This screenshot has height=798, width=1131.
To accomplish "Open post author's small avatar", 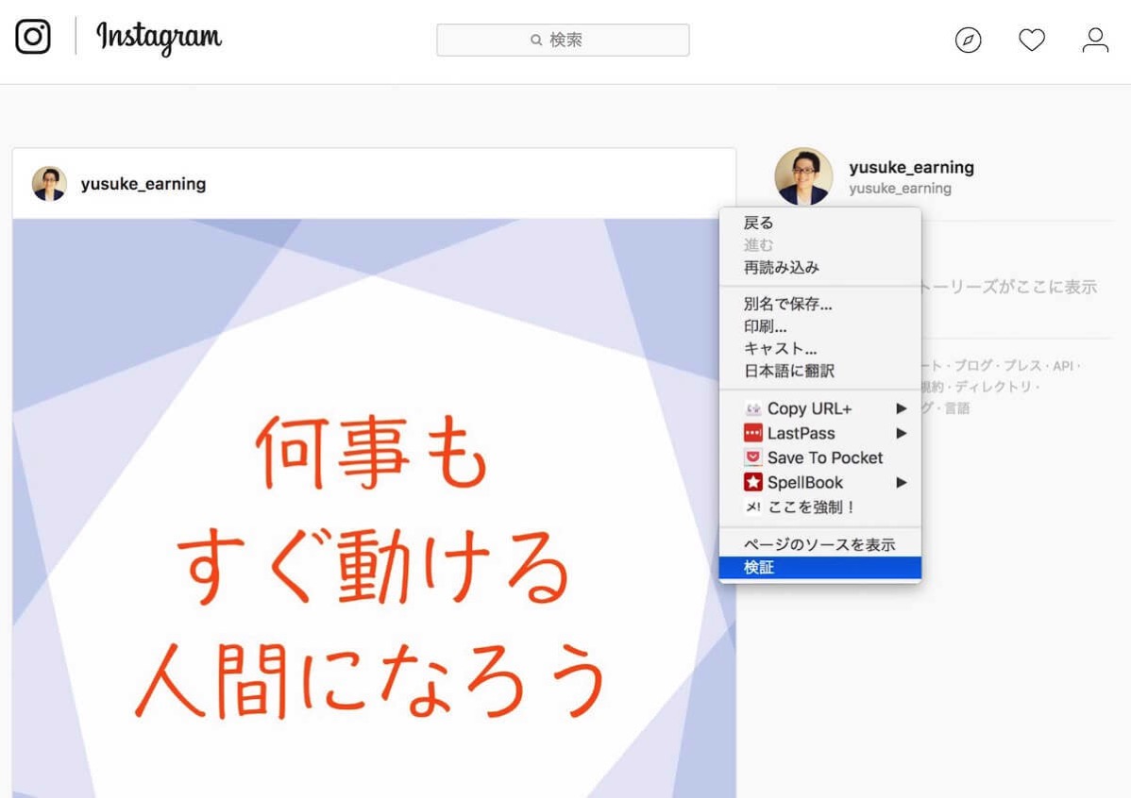I will [49, 184].
